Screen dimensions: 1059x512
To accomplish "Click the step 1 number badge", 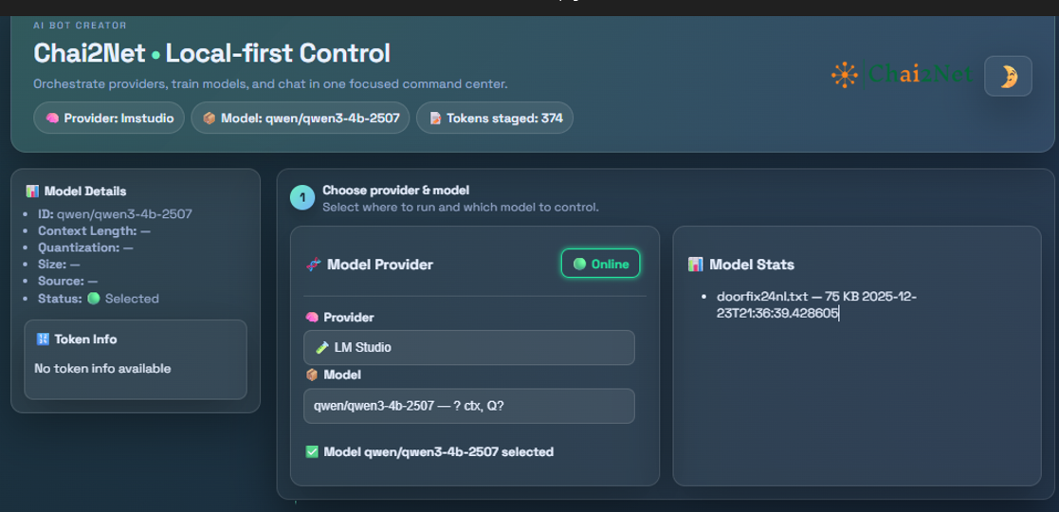I will tap(302, 198).
